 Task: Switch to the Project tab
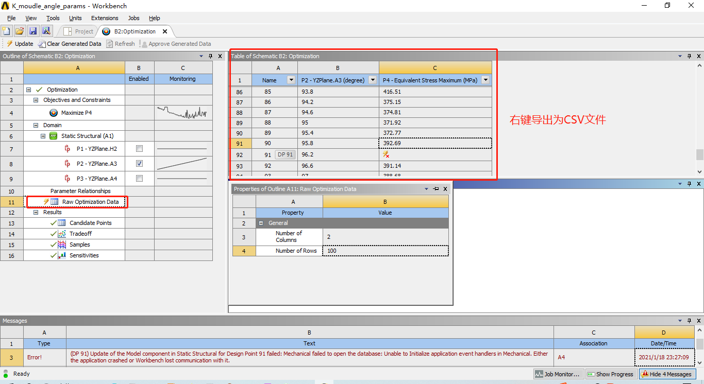tap(82, 31)
